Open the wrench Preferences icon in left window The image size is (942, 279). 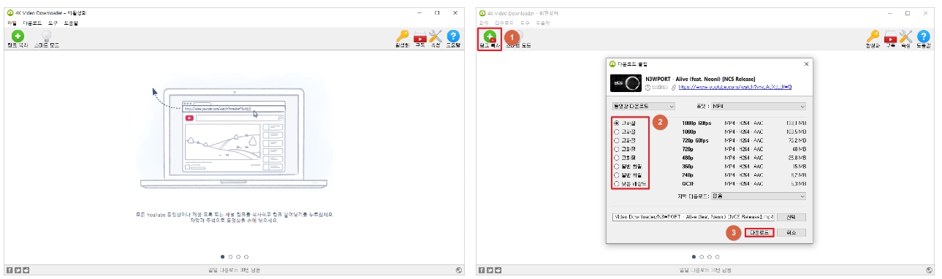tap(436, 37)
